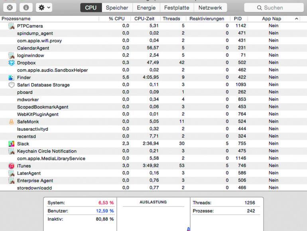
Task: Click PID 1142 of PTPCamera
Action: pos(241,26)
